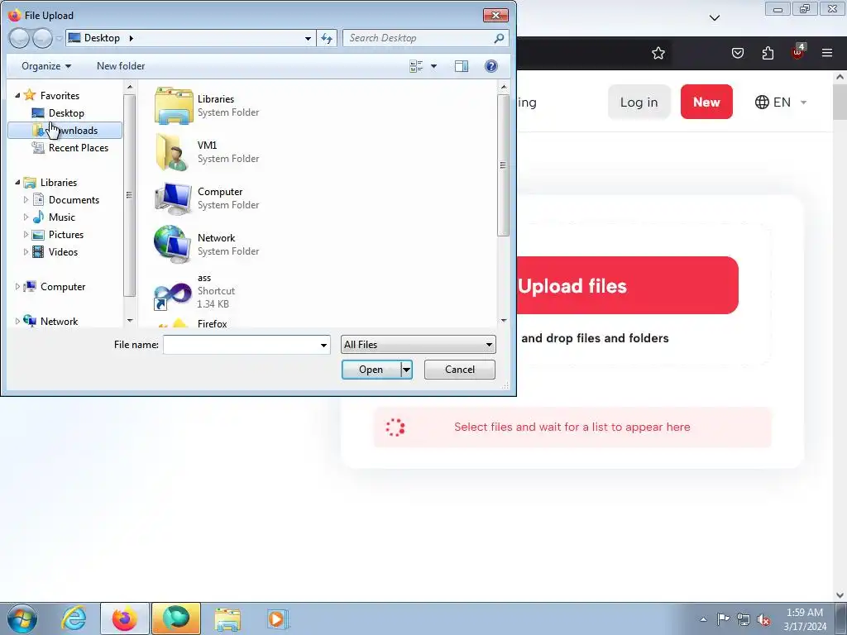Open the Pocket save icon in Firefox
This screenshot has height=635, width=847.
pos(738,53)
